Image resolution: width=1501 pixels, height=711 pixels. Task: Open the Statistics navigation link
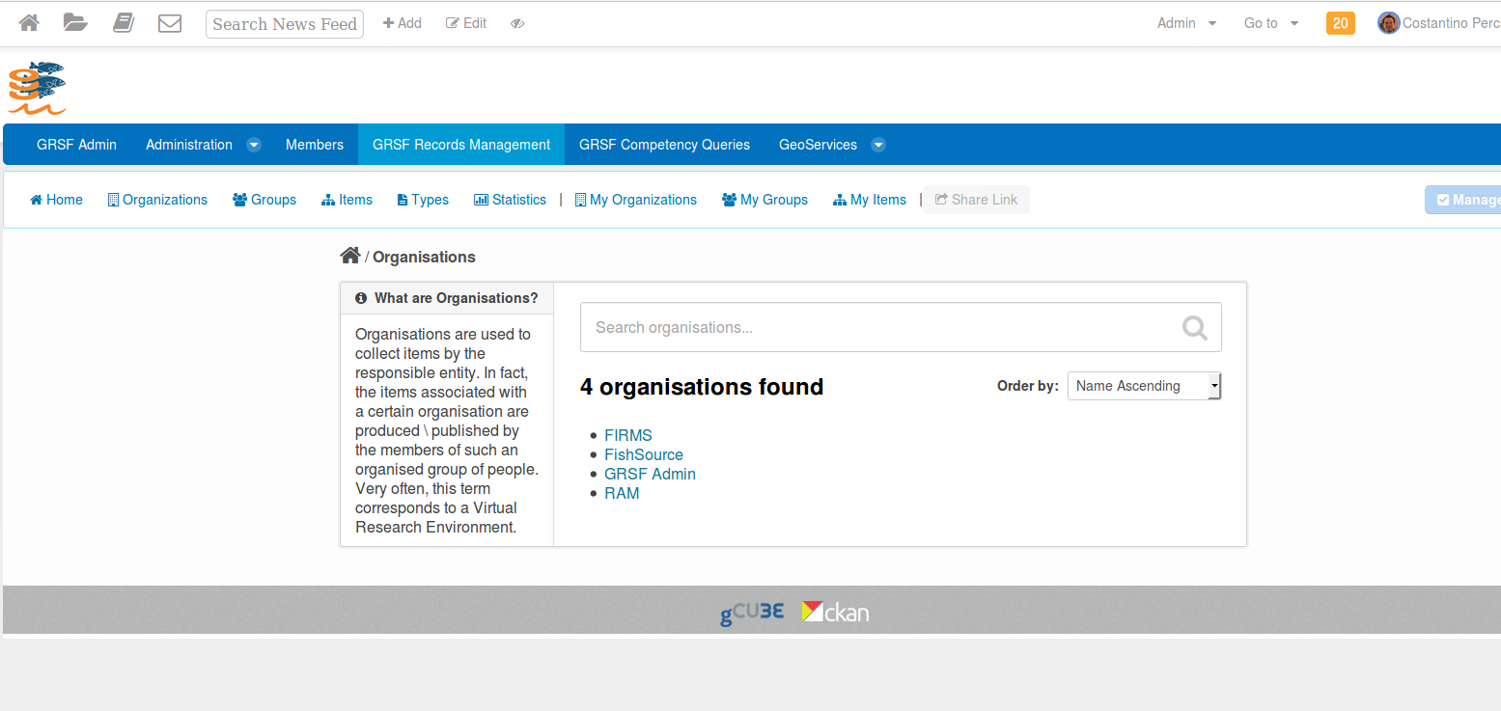point(510,200)
